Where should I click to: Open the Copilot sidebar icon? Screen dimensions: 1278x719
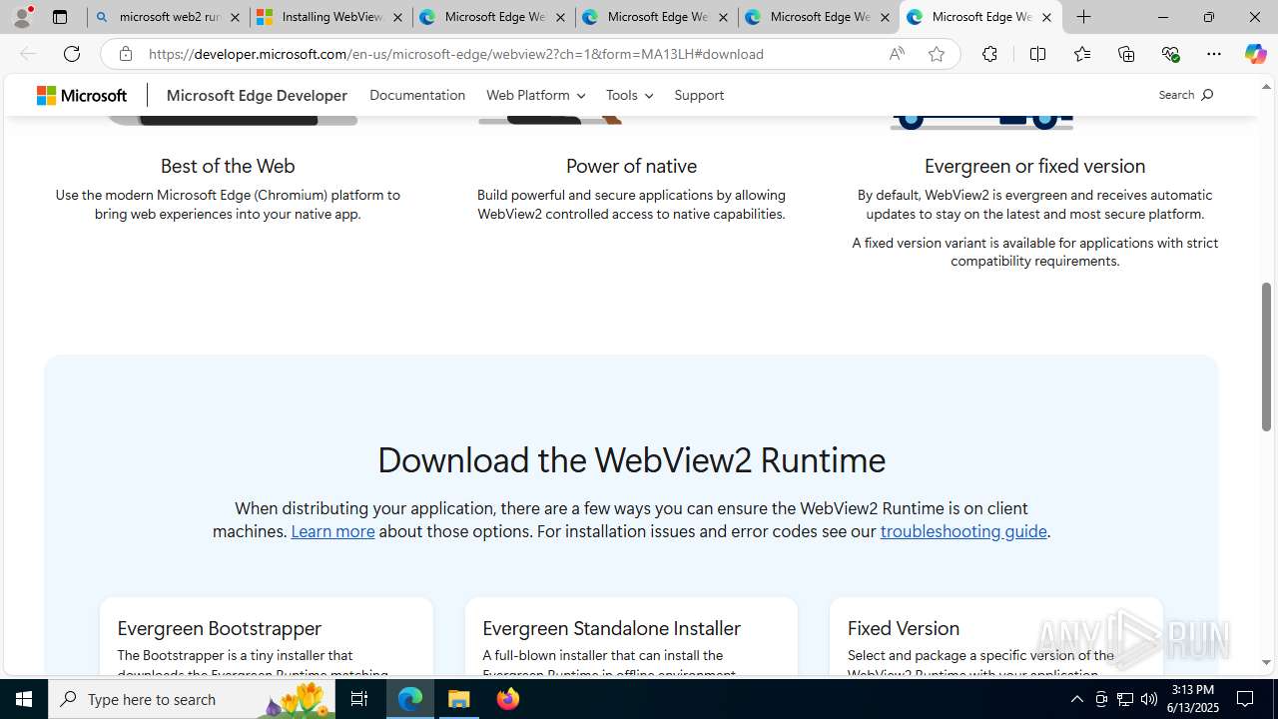point(1256,54)
